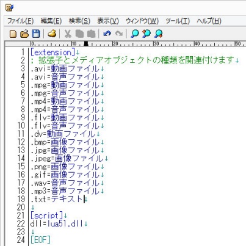Open the 表示(V) menu
This screenshot has width=246, height=246.
click(108, 21)
